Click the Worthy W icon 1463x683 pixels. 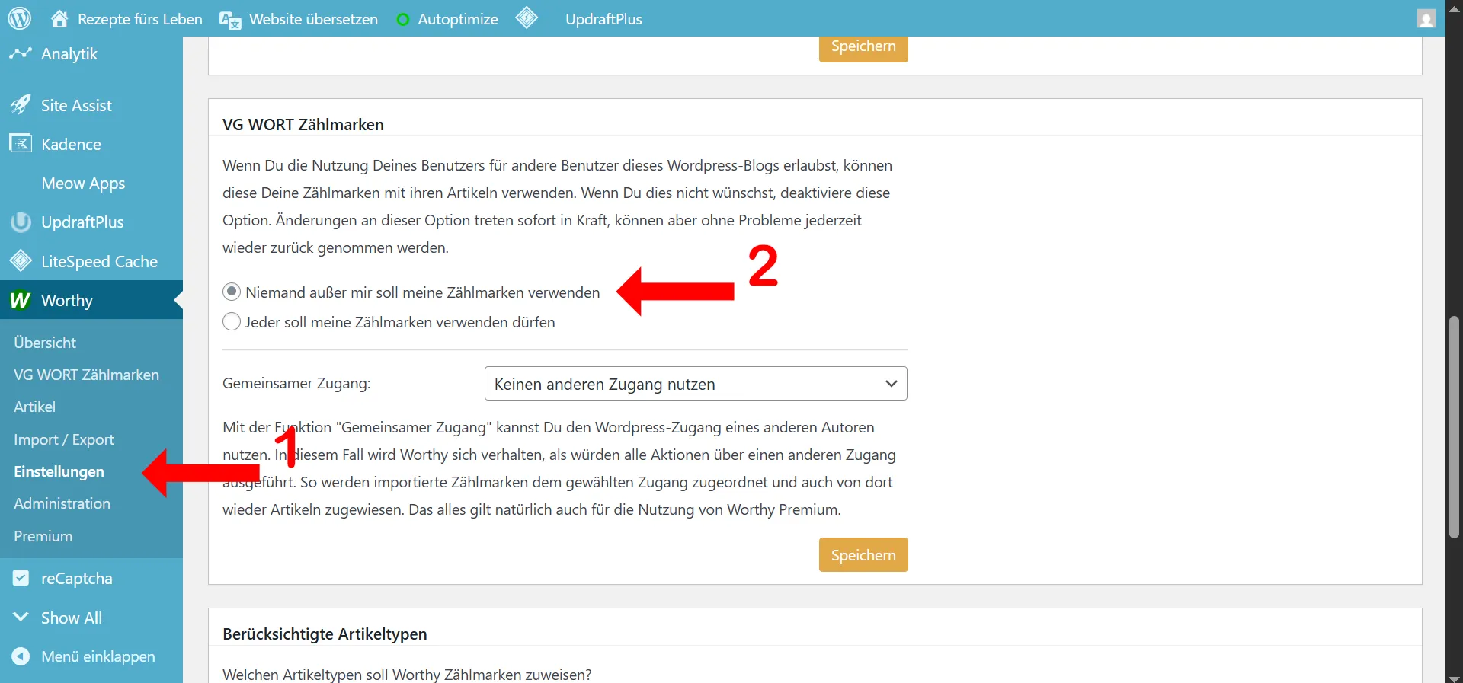coord(21,300)
